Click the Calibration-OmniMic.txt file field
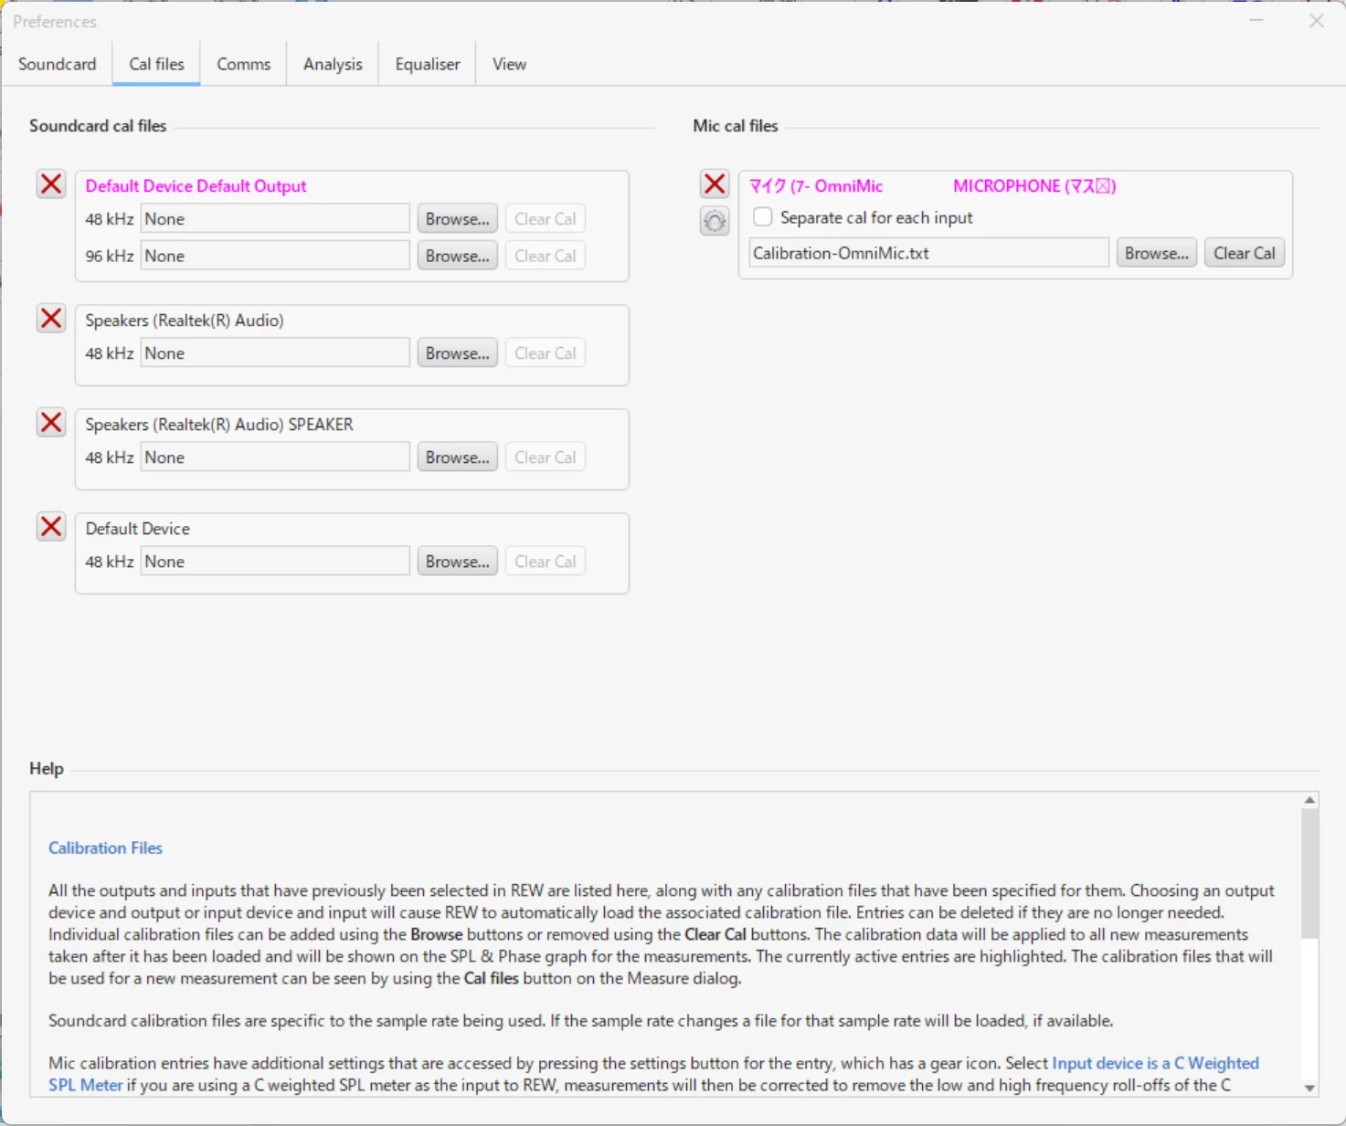The height and width of the screenshot is (1126, 1346). click(x=927, y=254)
